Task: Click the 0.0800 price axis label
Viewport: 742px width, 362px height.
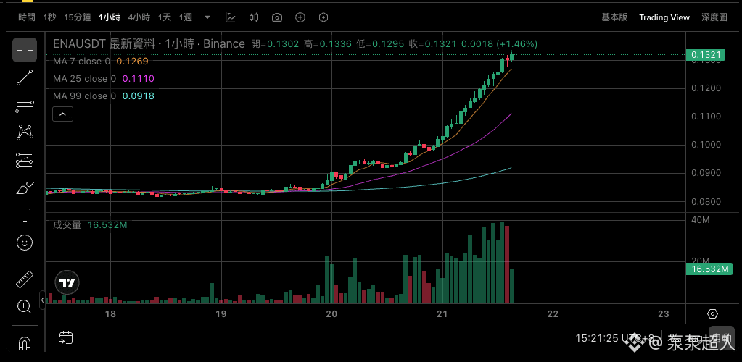Action: (705, 202)
